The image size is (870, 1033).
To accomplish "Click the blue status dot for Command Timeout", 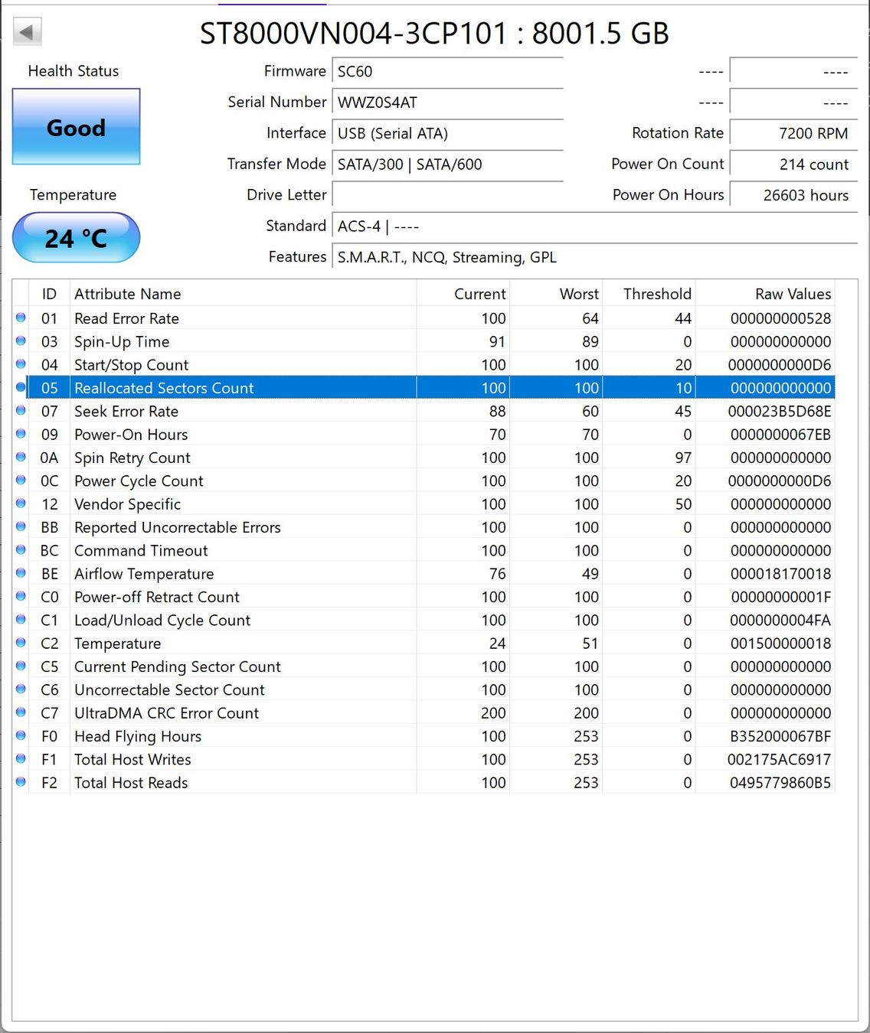I will [x=21, y=549].
